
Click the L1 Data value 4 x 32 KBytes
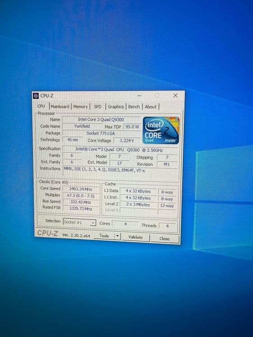click(138, 191)
